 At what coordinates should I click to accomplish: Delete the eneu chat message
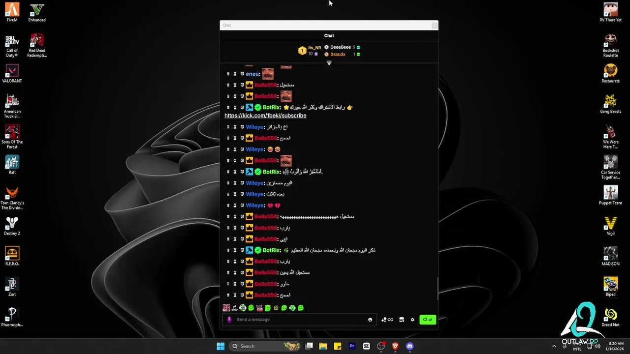pos(228,74)
